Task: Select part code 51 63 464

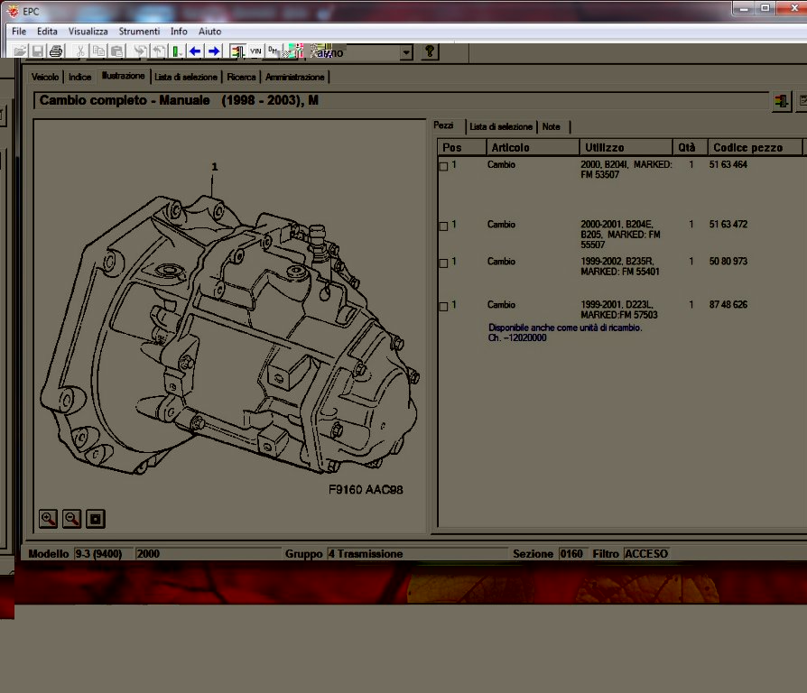Action: tap(728, 164)
